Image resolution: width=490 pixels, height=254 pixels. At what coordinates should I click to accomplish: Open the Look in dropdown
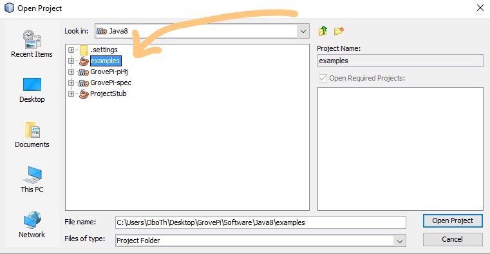point(303,31)
